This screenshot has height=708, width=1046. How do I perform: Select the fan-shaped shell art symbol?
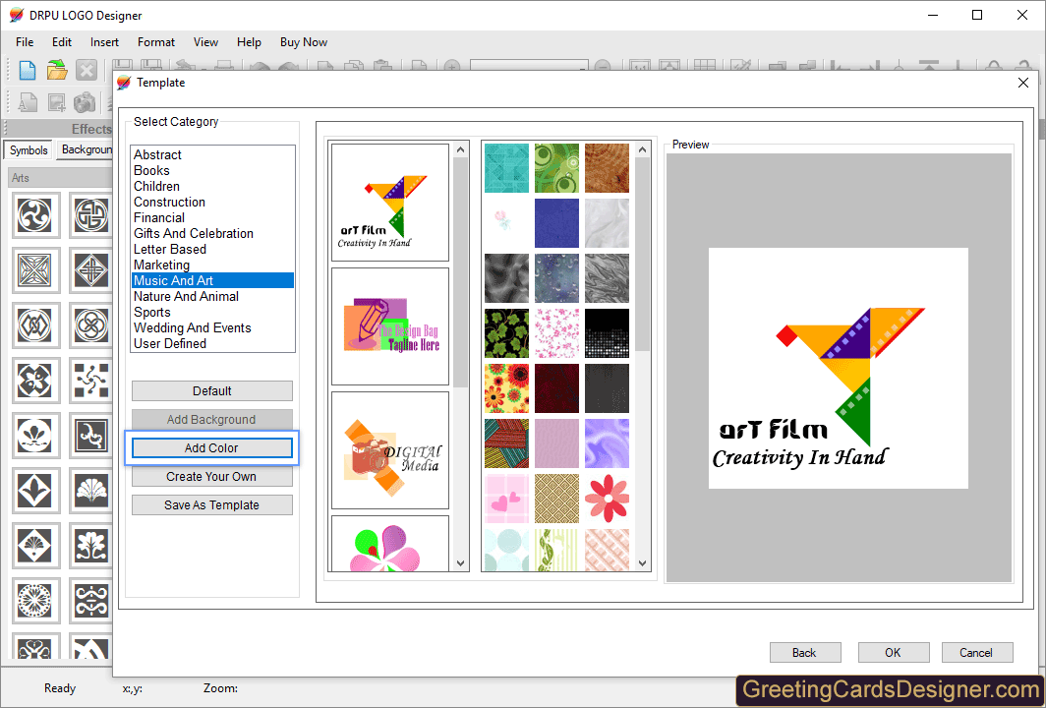click(x=93, y=490)
